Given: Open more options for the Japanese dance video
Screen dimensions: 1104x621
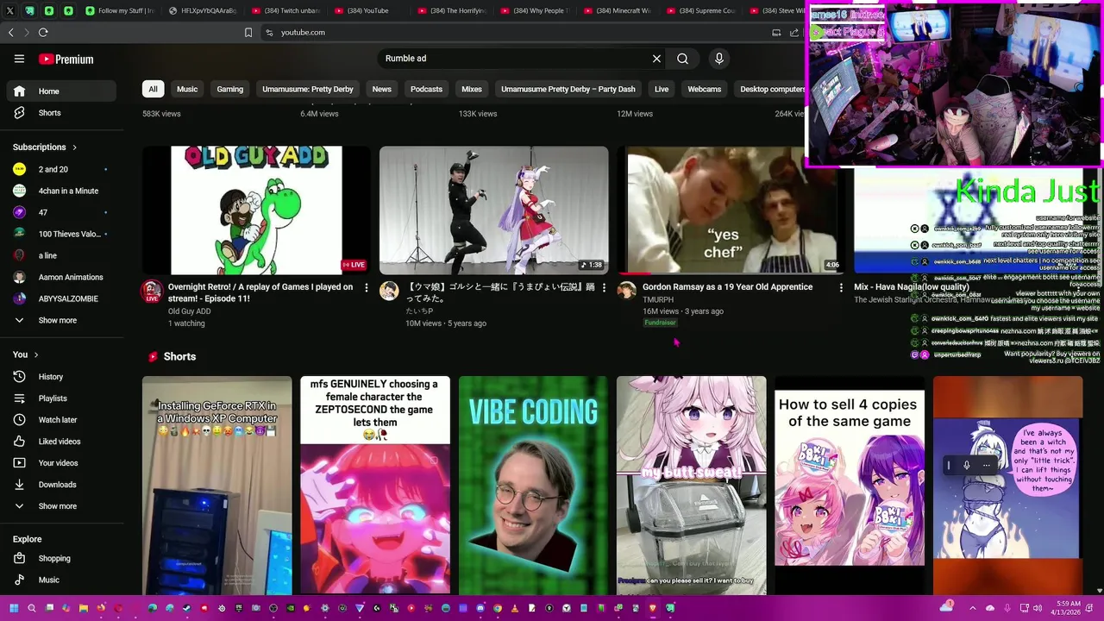Looking at the screenshot, I should (604, 287).
